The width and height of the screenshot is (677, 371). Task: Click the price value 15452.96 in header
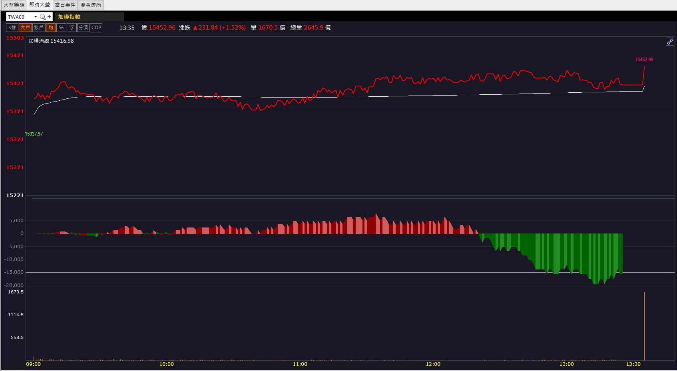tap(162, 28)
